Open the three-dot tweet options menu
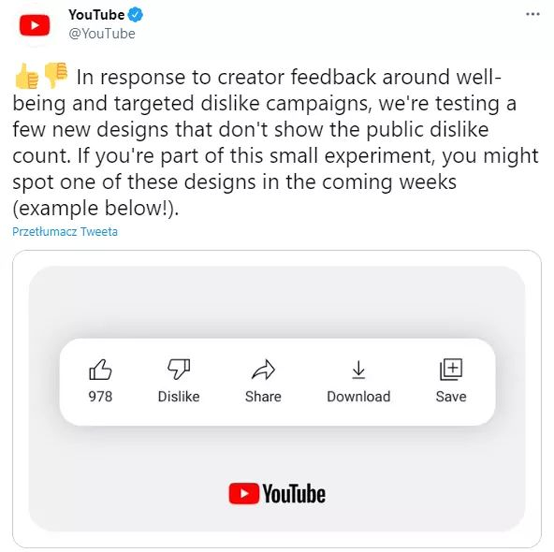Screen dimensions: 554x552 [x=532, y=14]
